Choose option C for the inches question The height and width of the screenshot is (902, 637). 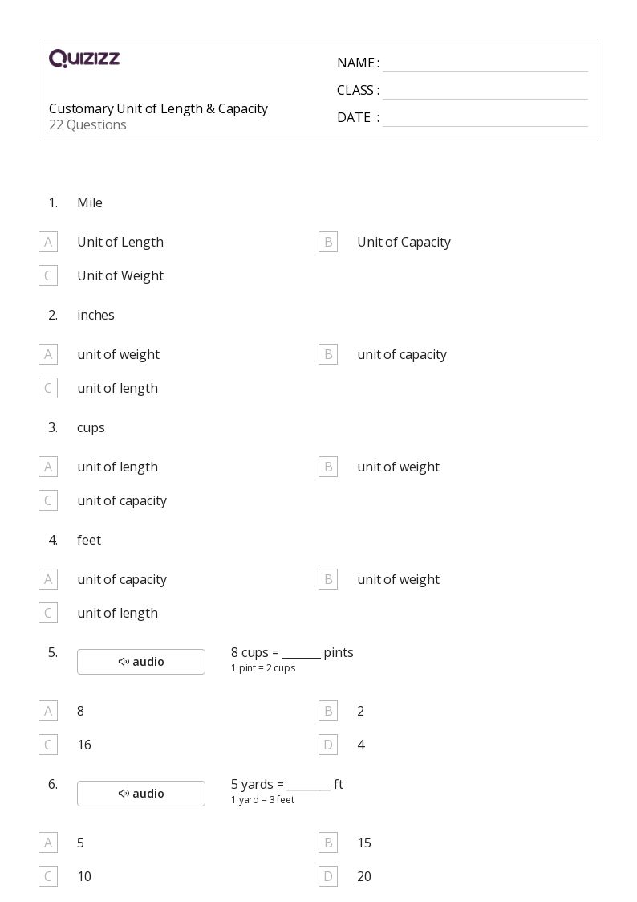point(48,388)
